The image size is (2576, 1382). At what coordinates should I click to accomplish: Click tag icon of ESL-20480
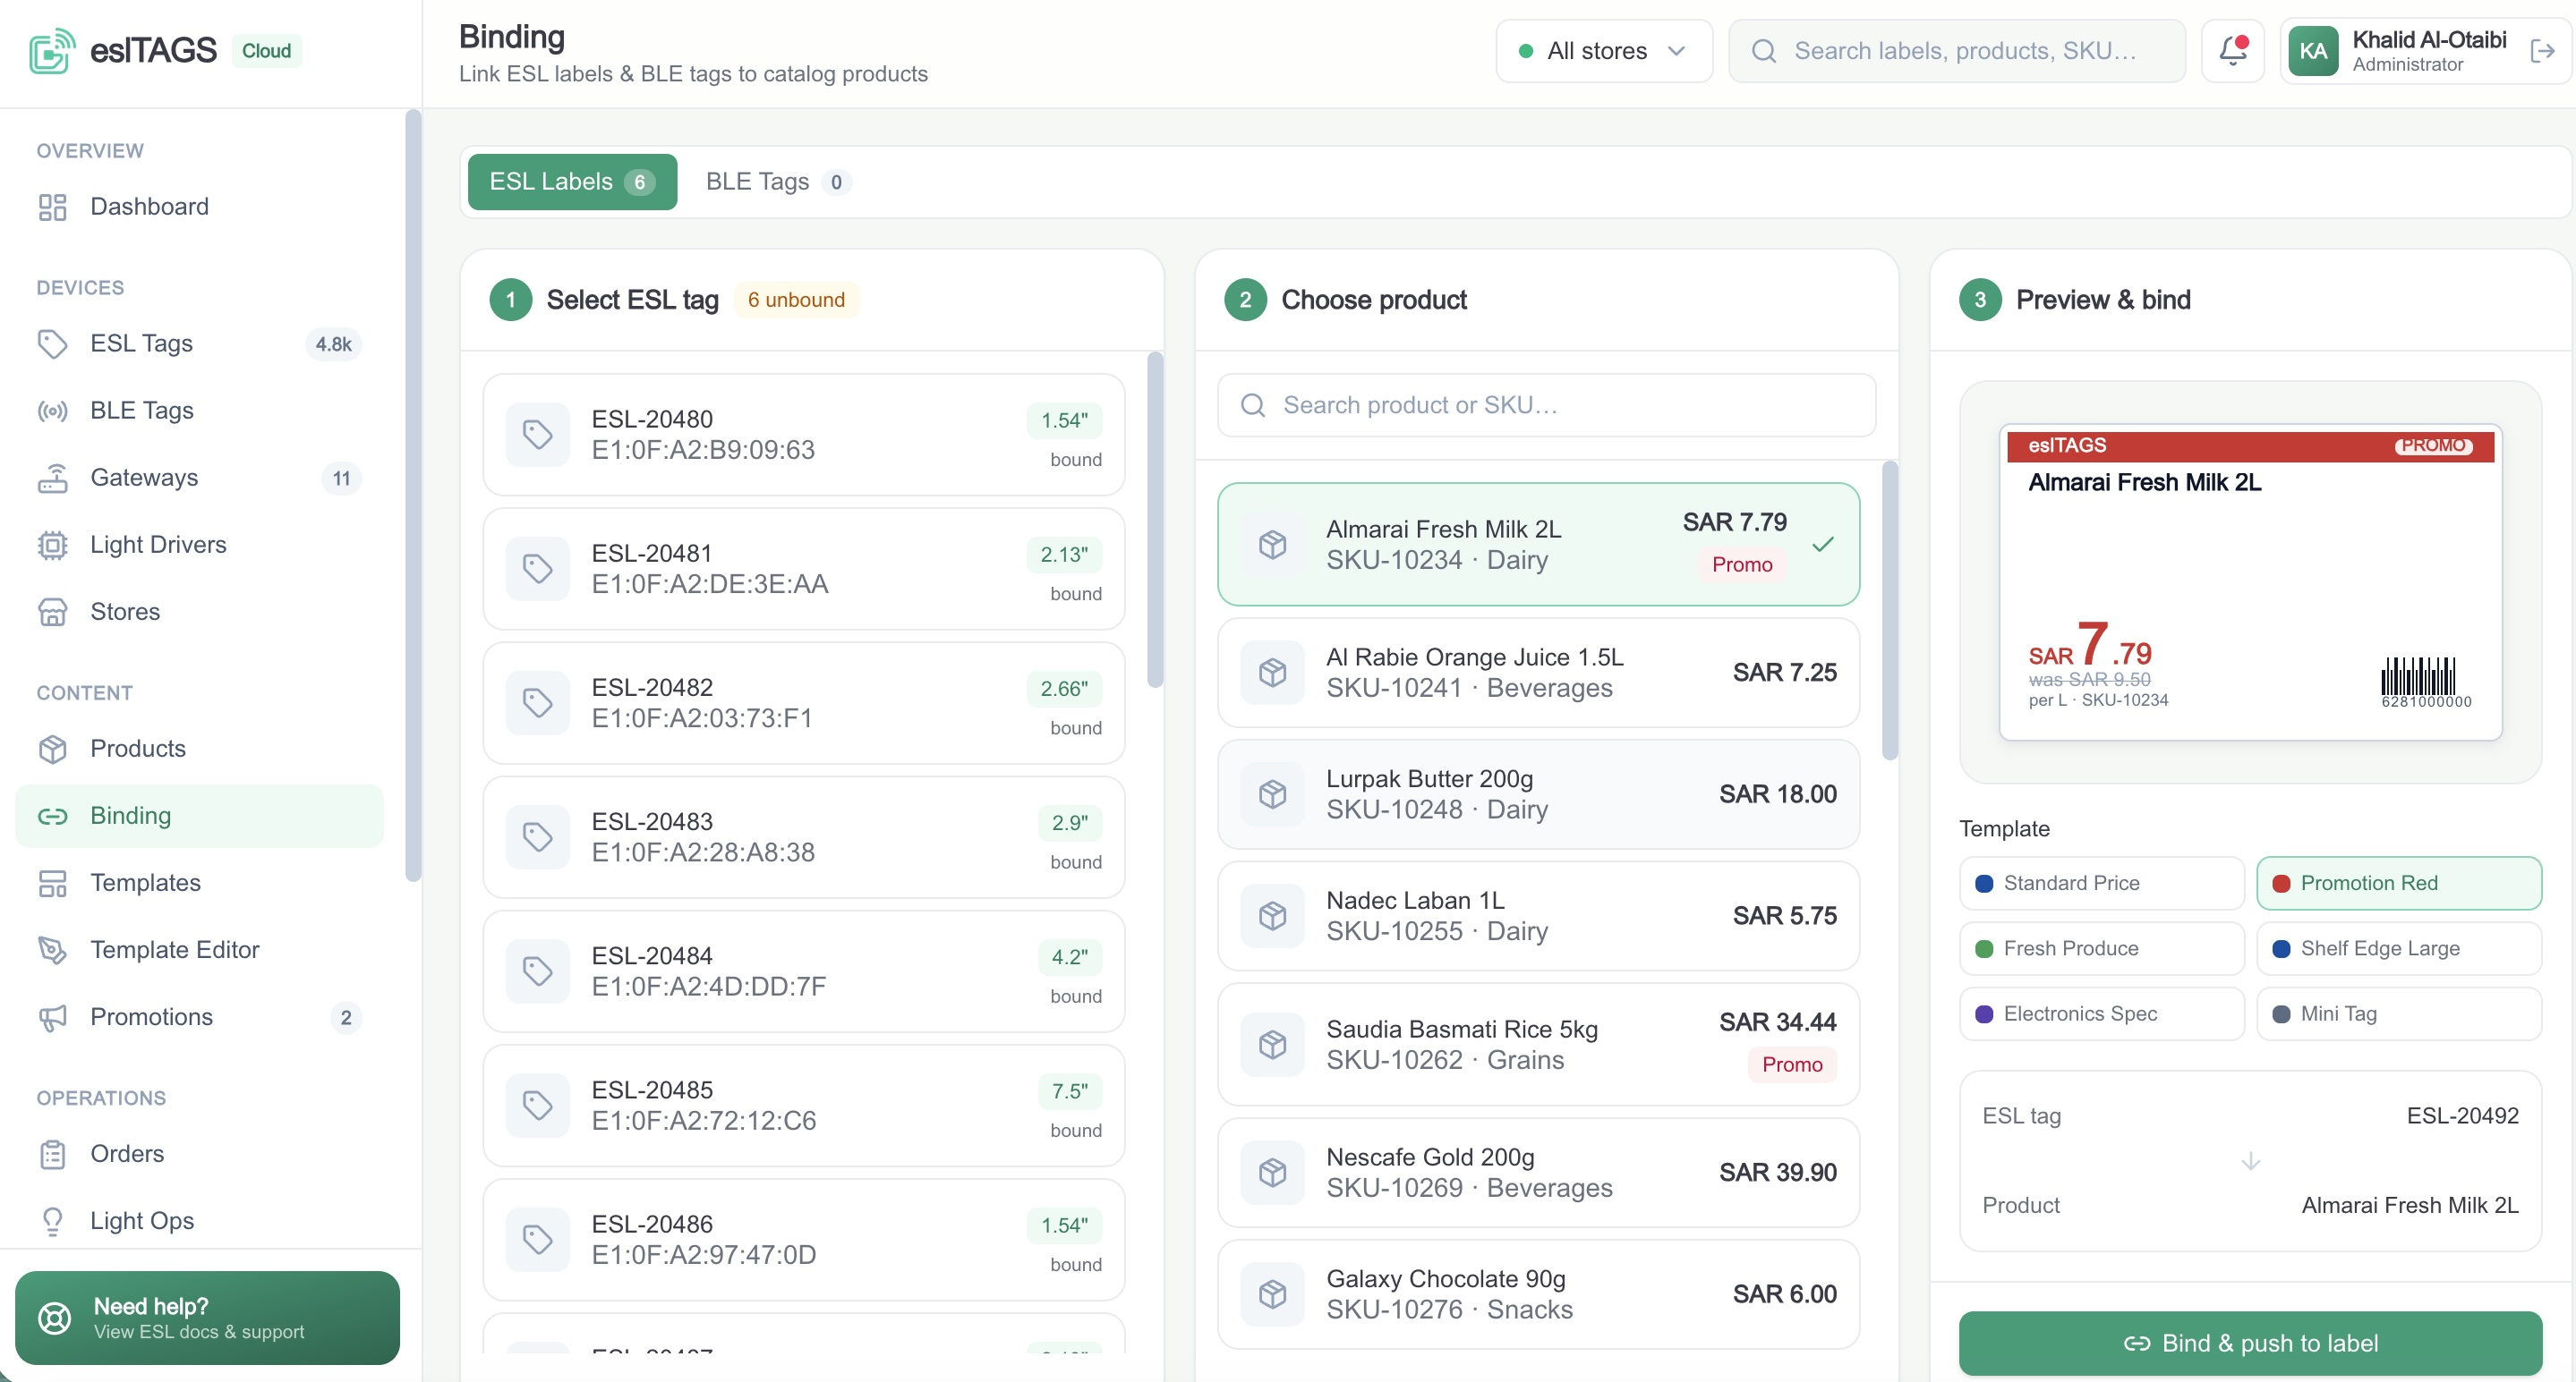[x=538, y=435]
